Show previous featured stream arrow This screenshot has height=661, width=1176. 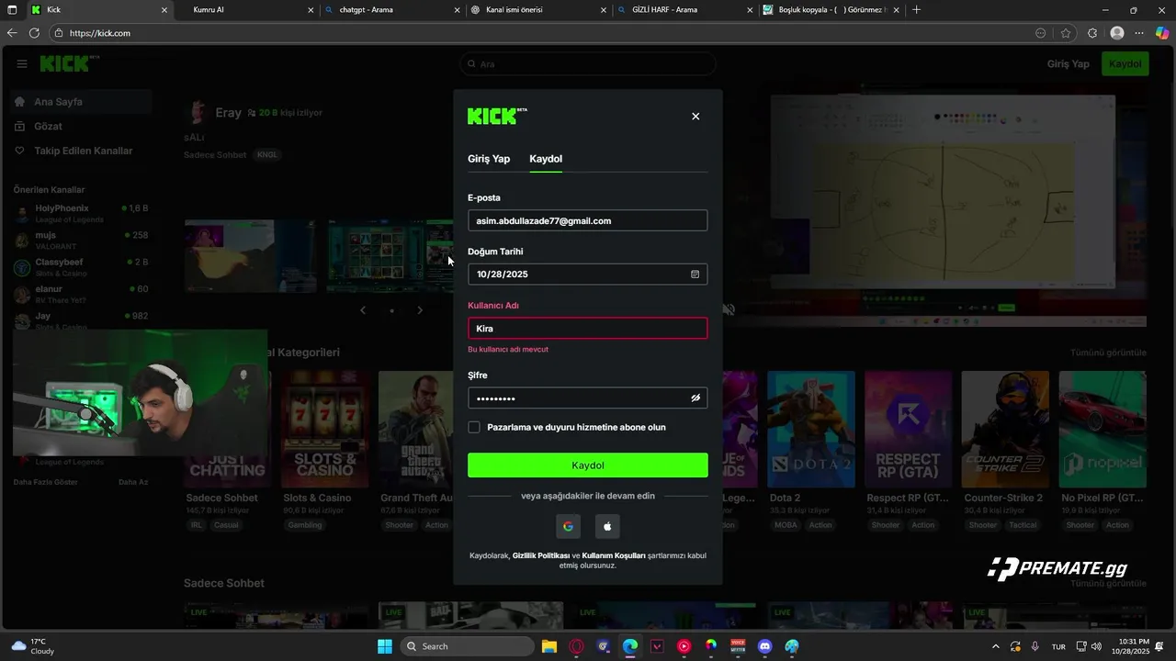click(x=363, y=310)
